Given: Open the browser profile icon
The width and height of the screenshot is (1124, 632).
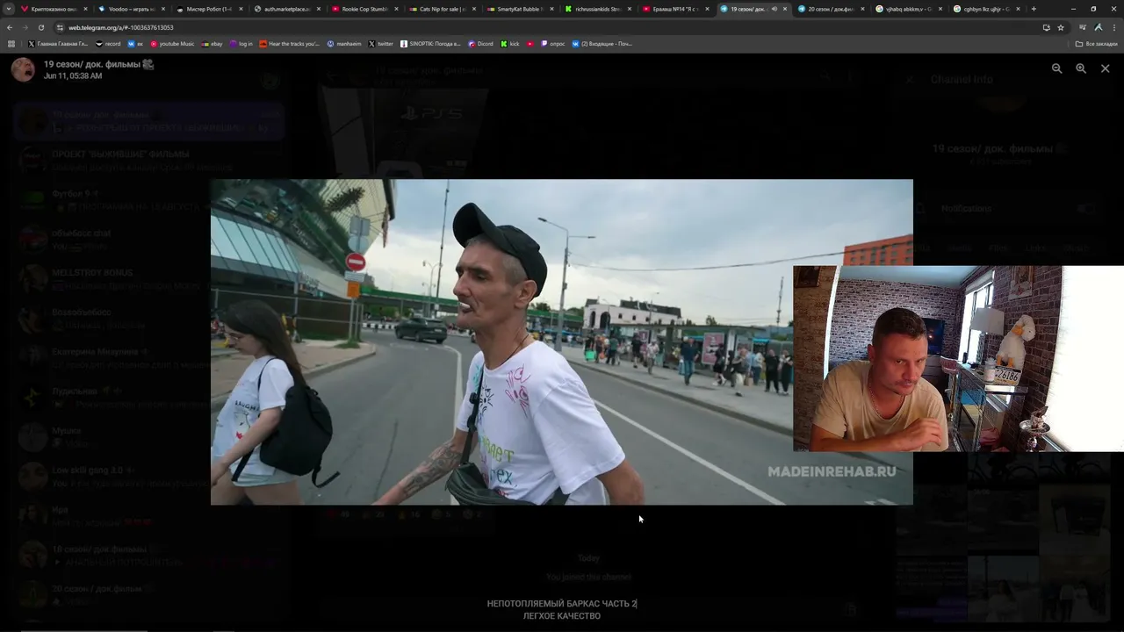Looking at the screenshot, I should [x=1098, y=27].
